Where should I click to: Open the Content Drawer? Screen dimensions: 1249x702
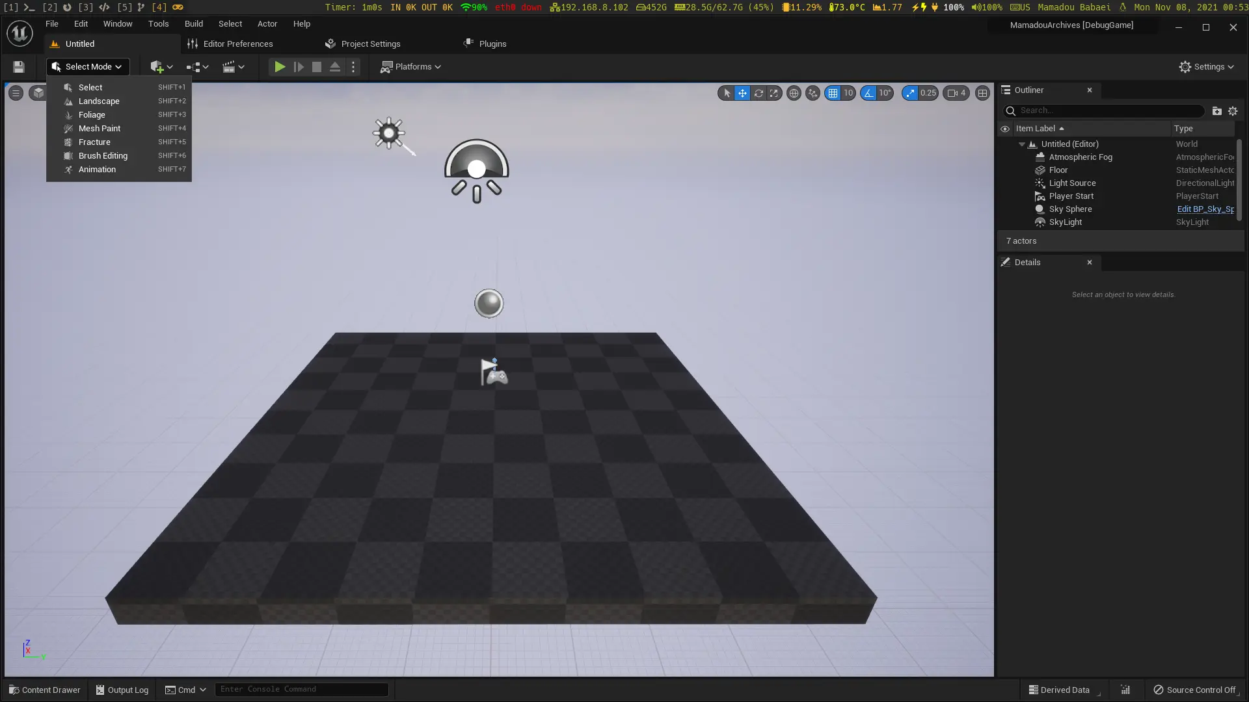44,690
